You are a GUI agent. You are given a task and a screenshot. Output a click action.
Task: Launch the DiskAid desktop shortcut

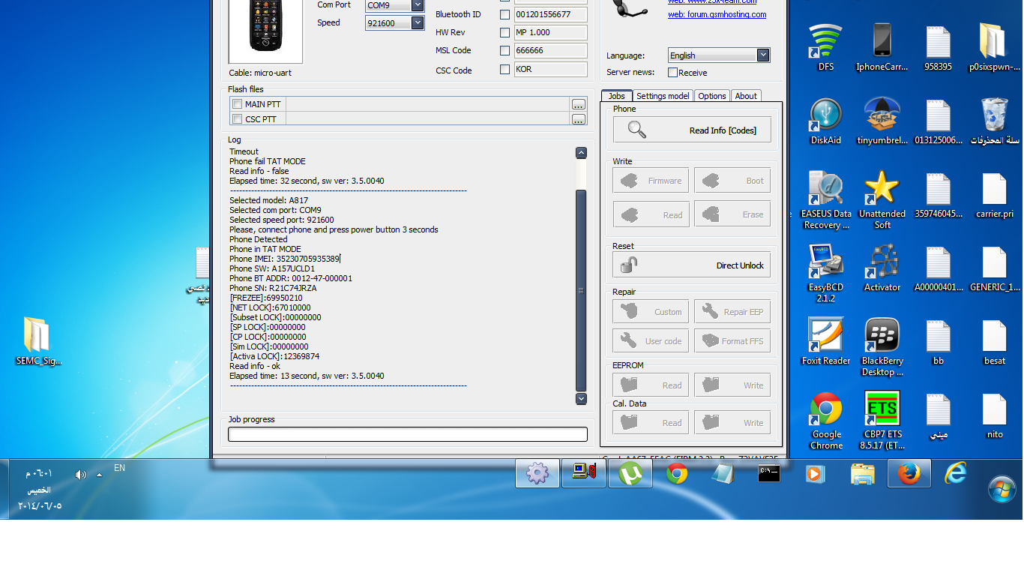[825, 120]
